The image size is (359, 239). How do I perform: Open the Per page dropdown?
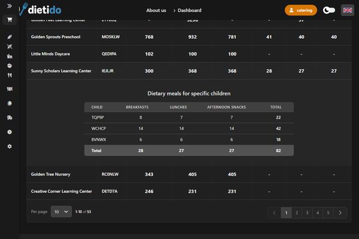click(61, 212)
